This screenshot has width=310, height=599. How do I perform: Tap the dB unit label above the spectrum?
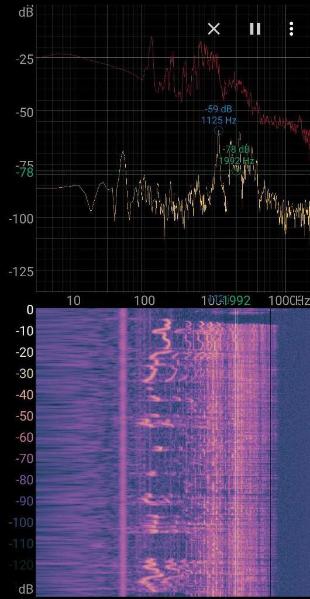pos(26,13)
